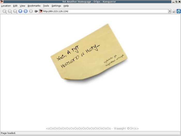Clear the location bar with the eraser icon
The height and width of the screenshot is (136, 181).
click(x=36, y=11)
